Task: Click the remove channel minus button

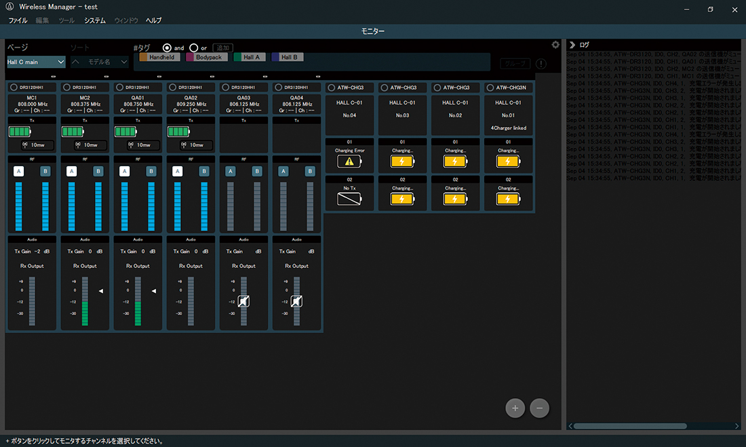Action: pyautogui.click(x=540, y=408)
